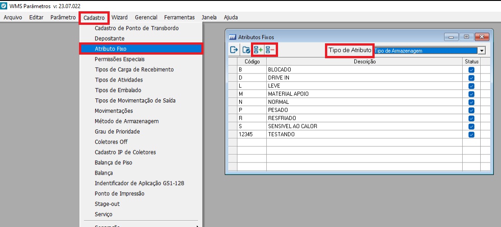
Task: Select the DRIVE IN description cell
Action: (365, 78)
